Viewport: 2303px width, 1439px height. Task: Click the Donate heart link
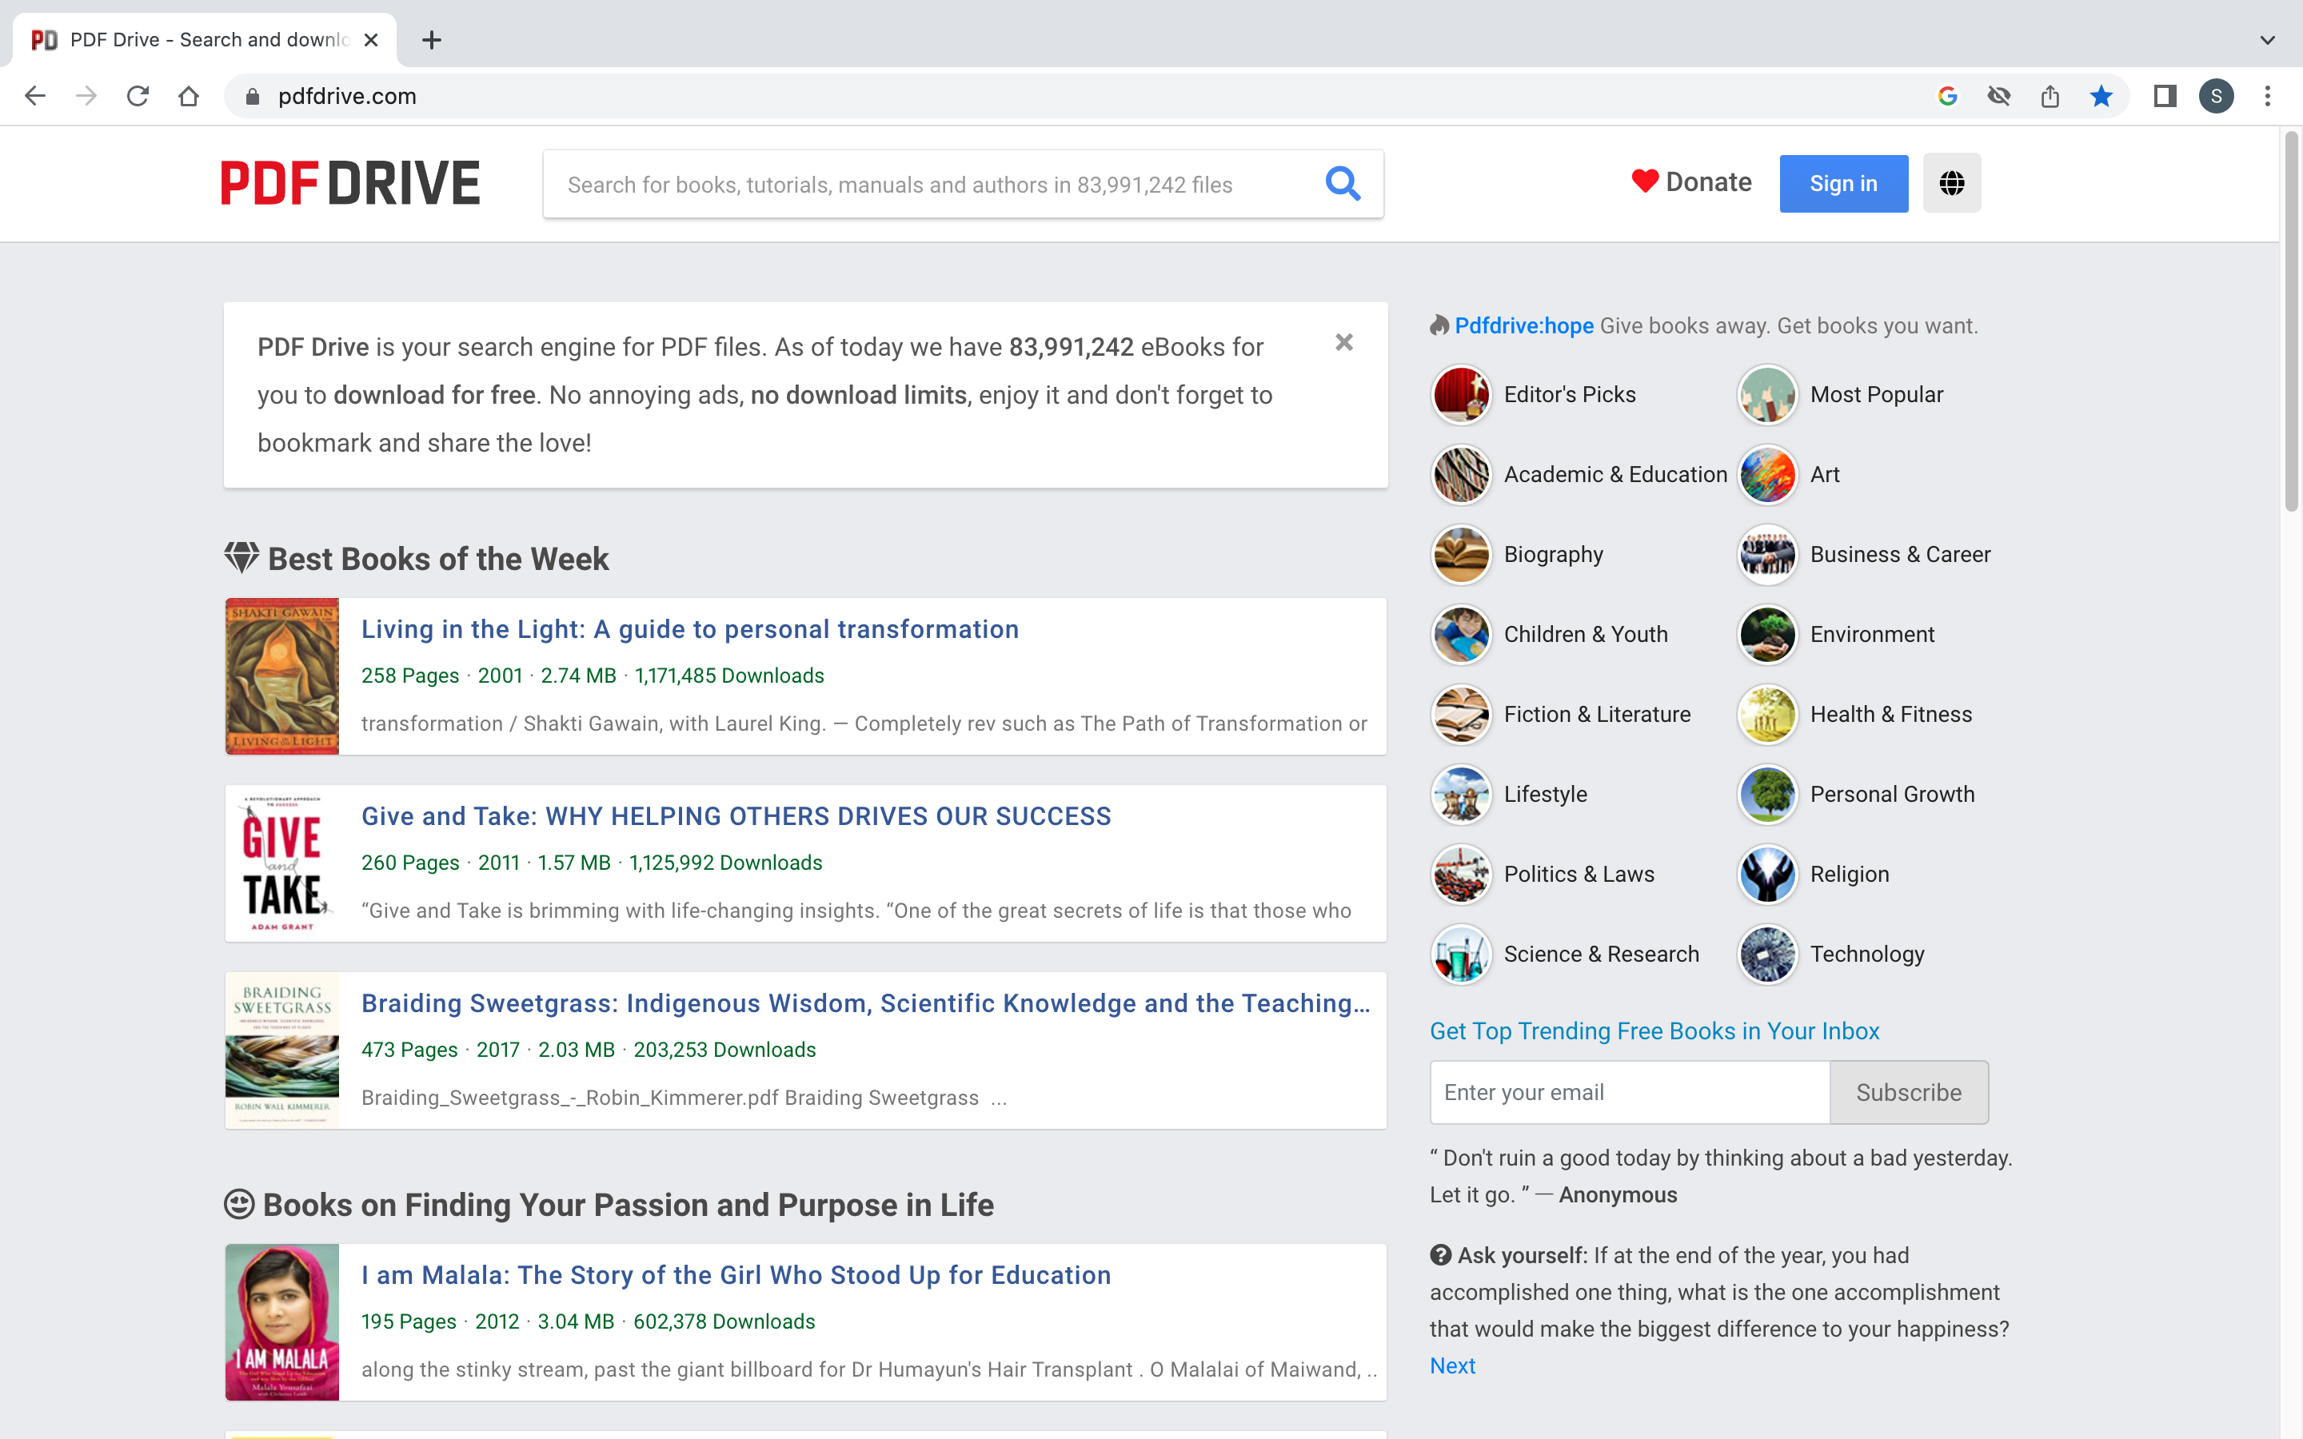[x=1691, y=181]
